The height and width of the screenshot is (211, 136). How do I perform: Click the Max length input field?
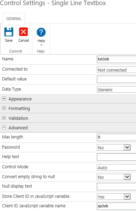click(116, 137)
